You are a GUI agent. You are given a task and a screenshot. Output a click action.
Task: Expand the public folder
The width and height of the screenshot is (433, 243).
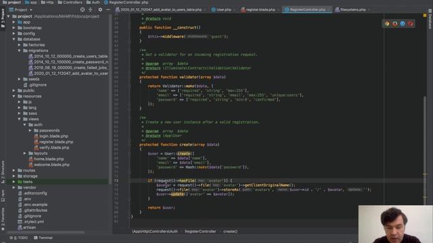pos(14,90)
